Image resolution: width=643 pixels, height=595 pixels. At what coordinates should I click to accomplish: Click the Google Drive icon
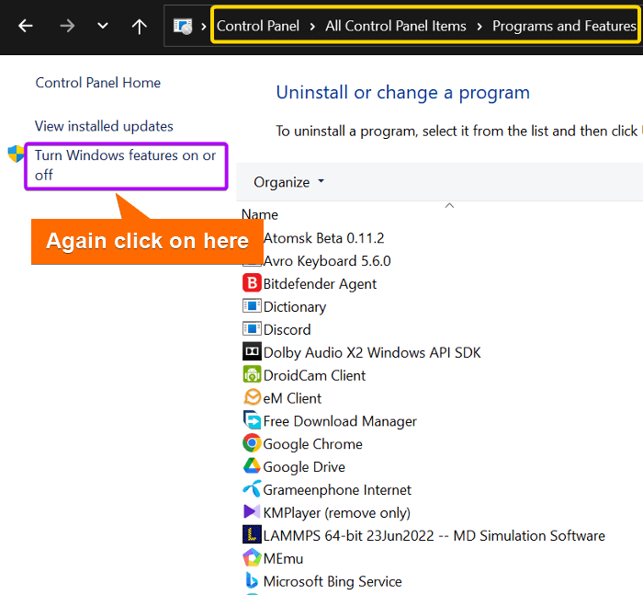pyautogui.click(x=252, y=466)
